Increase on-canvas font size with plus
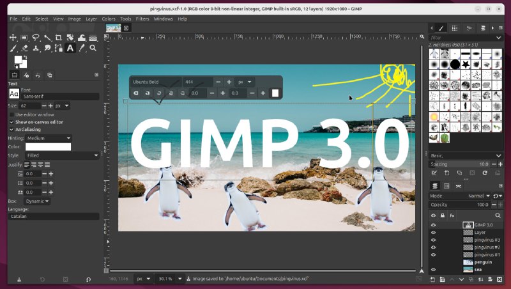The height and width of the screenshot is (289, 511). point(229,82)
